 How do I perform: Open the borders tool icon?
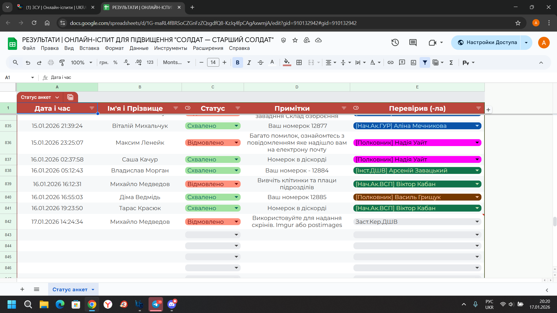click(x=299, y=63)
